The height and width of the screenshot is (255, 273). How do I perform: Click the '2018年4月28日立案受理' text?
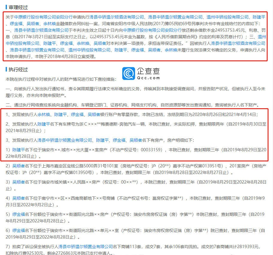71,57
